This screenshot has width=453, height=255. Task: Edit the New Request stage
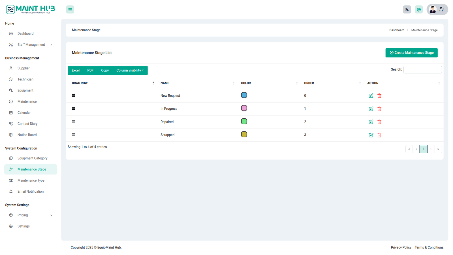pyautogui.click(x=371, y=96)
